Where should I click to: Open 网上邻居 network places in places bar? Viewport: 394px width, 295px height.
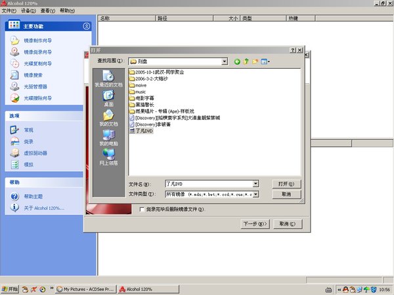tap(108, 157)
